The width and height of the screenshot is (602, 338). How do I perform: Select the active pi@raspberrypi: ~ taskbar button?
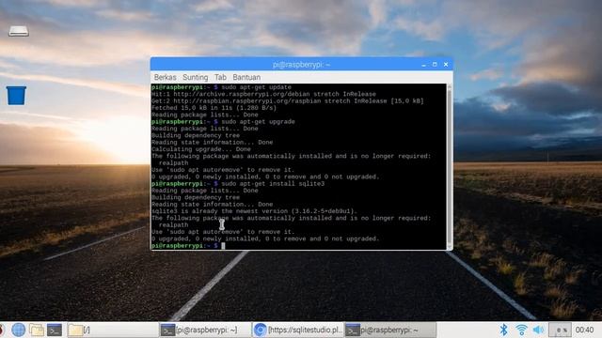[x=390, y=330]
